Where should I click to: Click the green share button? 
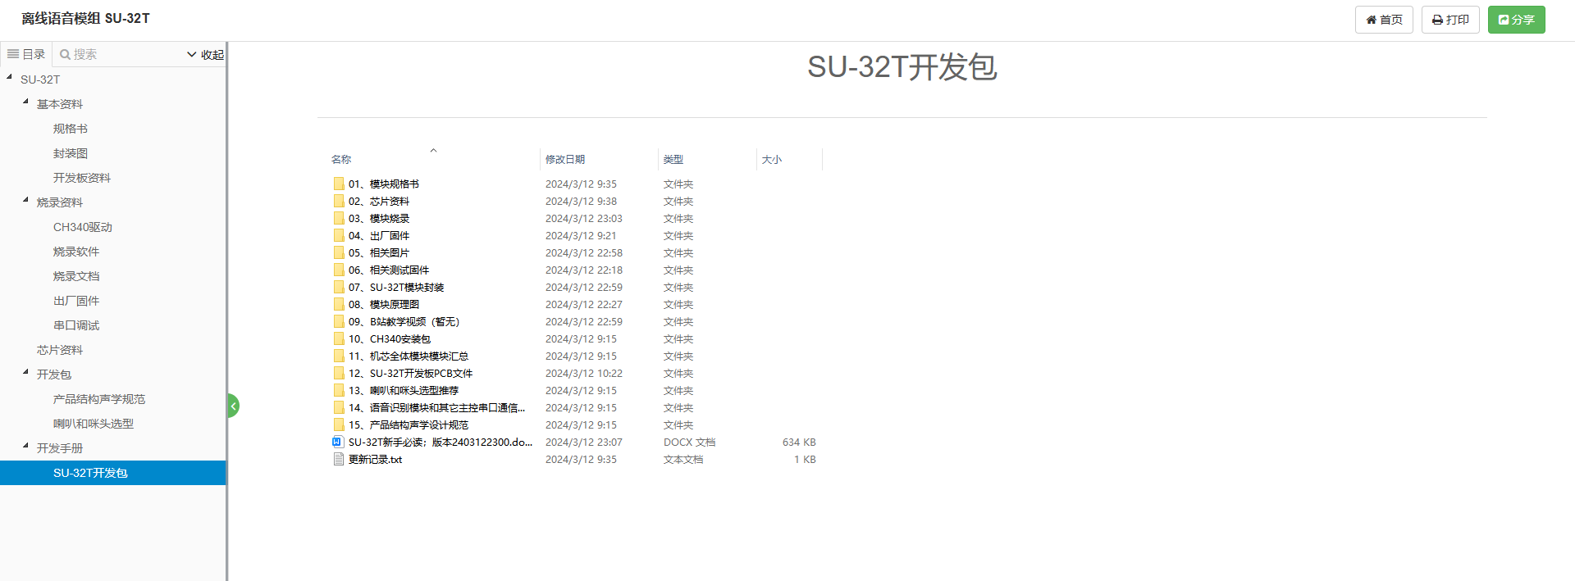click(x=1516, y=20)
